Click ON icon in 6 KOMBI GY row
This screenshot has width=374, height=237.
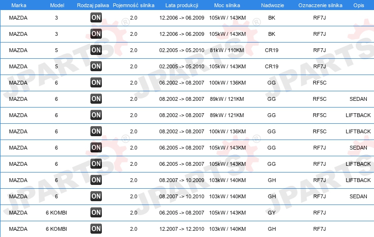(96, 213)
